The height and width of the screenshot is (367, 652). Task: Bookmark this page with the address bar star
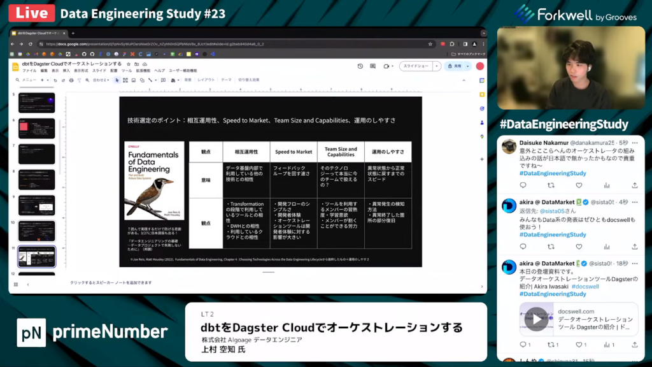(432, 44)
